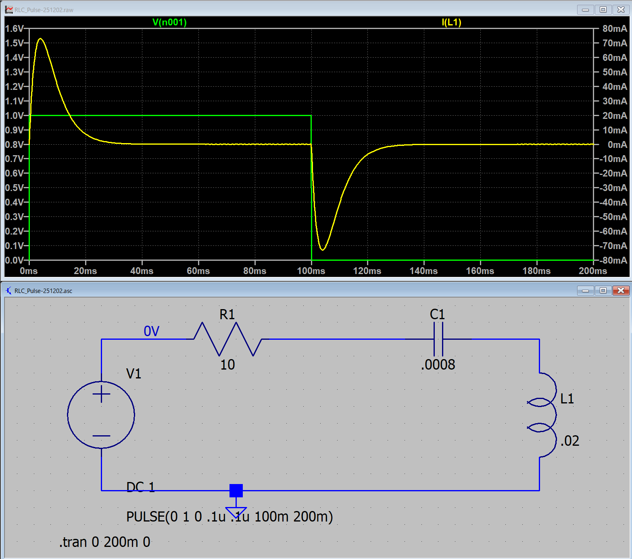Image resolution: width=632 pixels, height=559 pixels.
Task: Click the I(L1) trace label
Action: pyautogui.click(x=451, y=22)
